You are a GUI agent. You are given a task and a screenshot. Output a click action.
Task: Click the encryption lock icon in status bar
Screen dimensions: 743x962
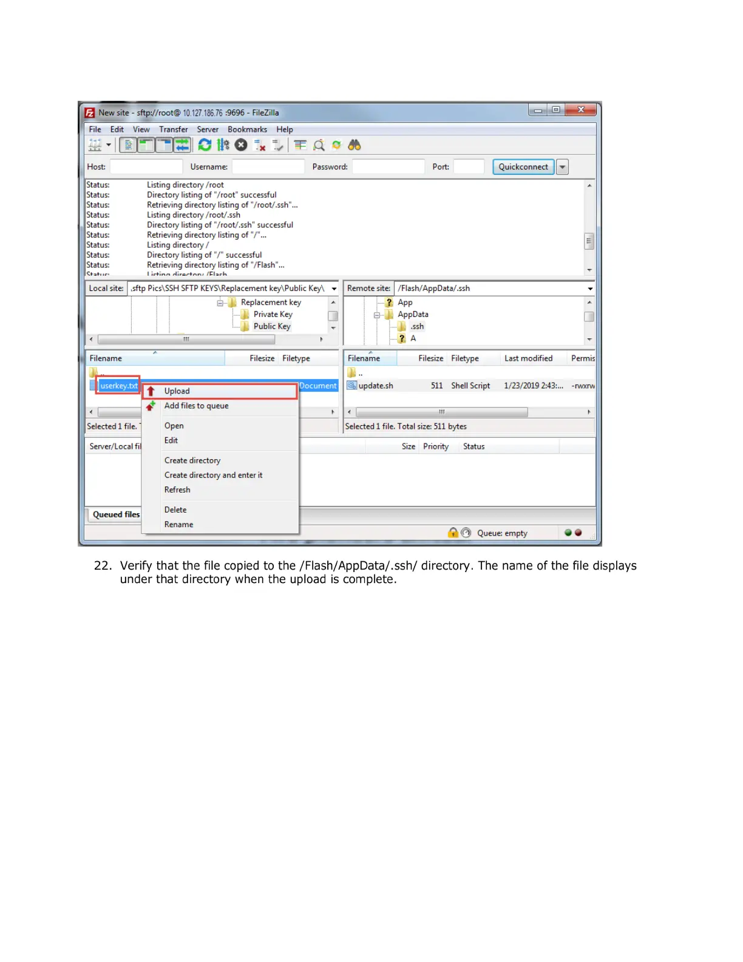[x=453, y=533]
